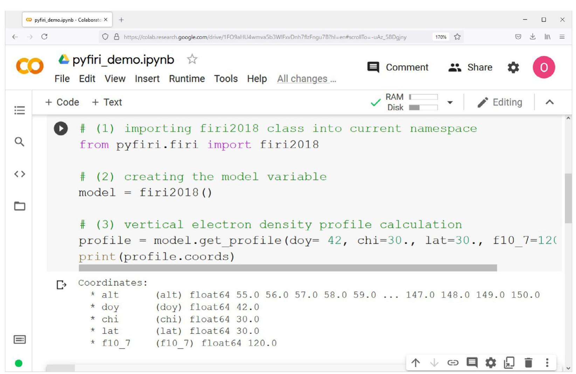Reload the page in the browser

44,37
